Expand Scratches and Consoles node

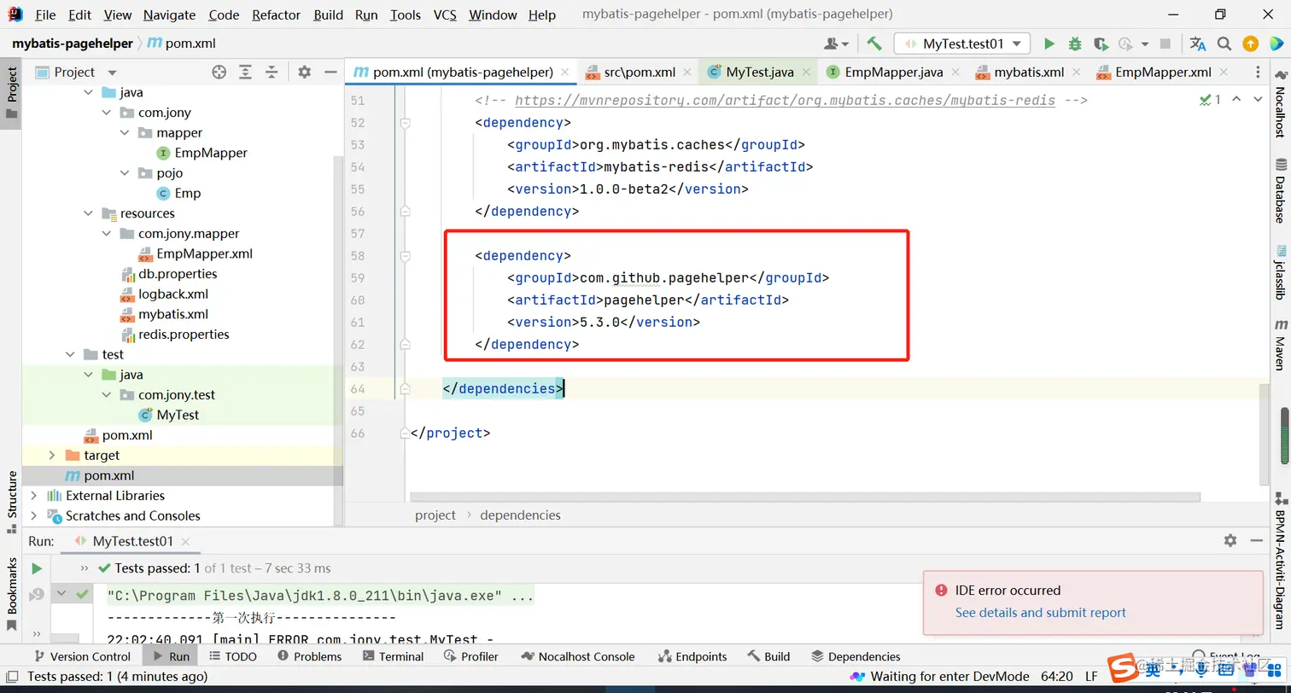point(34,516)
